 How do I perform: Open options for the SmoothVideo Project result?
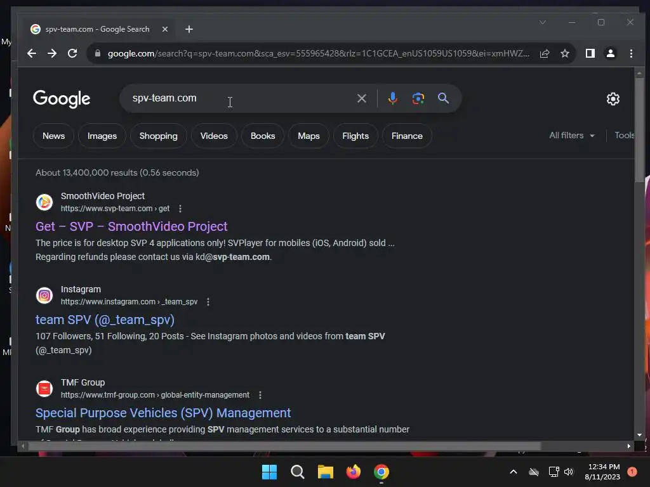(x=180, y=209)
